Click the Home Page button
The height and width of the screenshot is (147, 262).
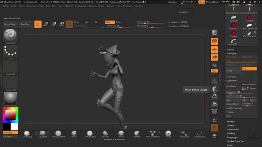(x=10, y=24)
